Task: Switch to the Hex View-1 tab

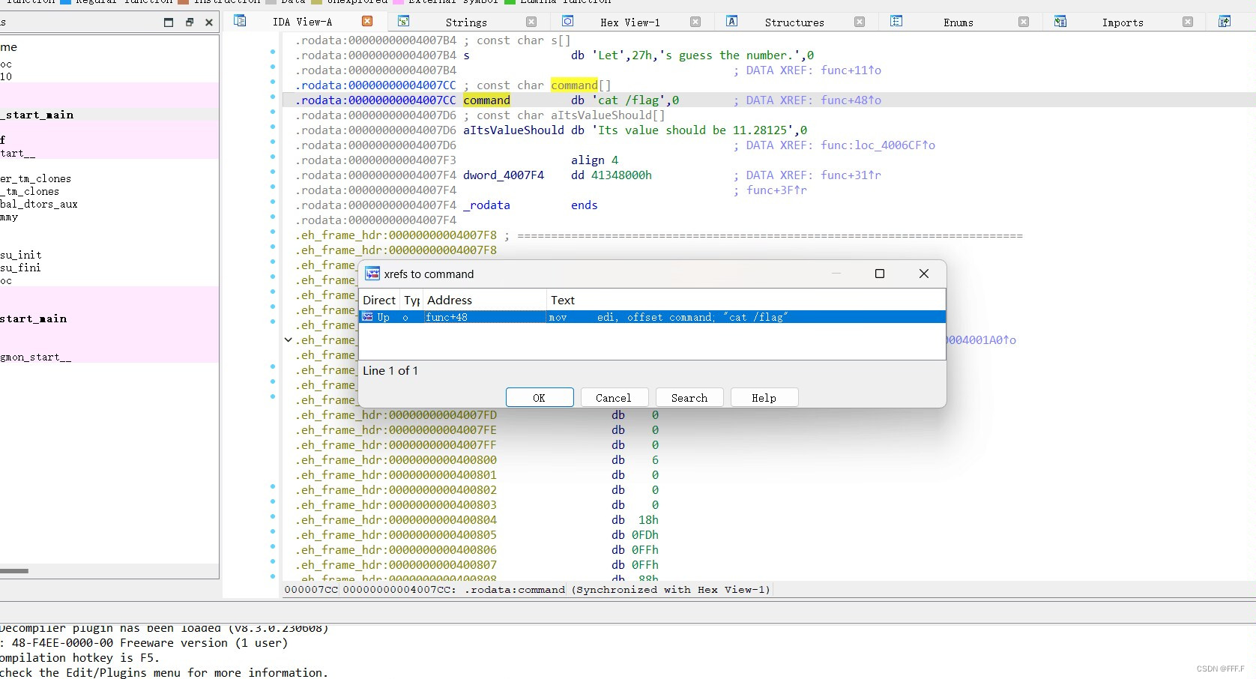Action: tap(630, 22)
